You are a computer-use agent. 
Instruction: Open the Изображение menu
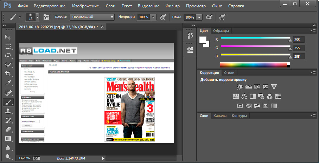click(85, 6)
